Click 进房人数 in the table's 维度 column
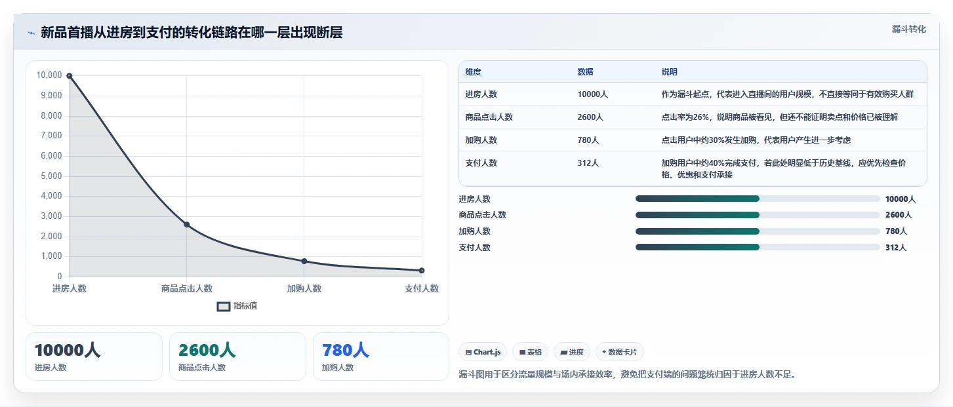This screenshot has width=953, height=407. pos(481,94)
